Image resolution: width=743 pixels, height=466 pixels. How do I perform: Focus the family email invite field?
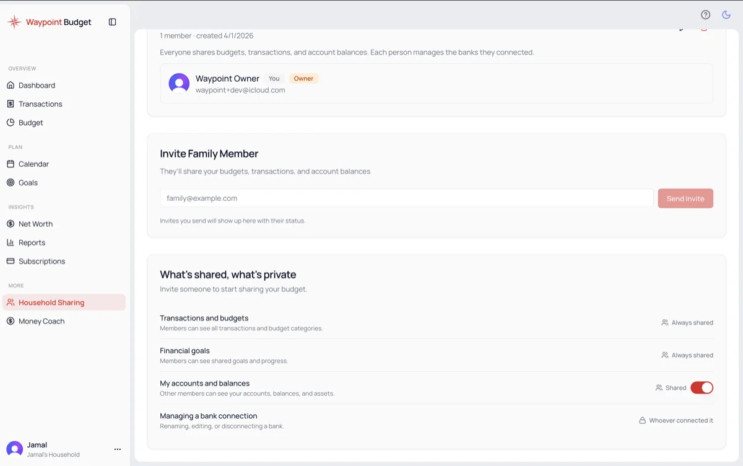(407, 198)
